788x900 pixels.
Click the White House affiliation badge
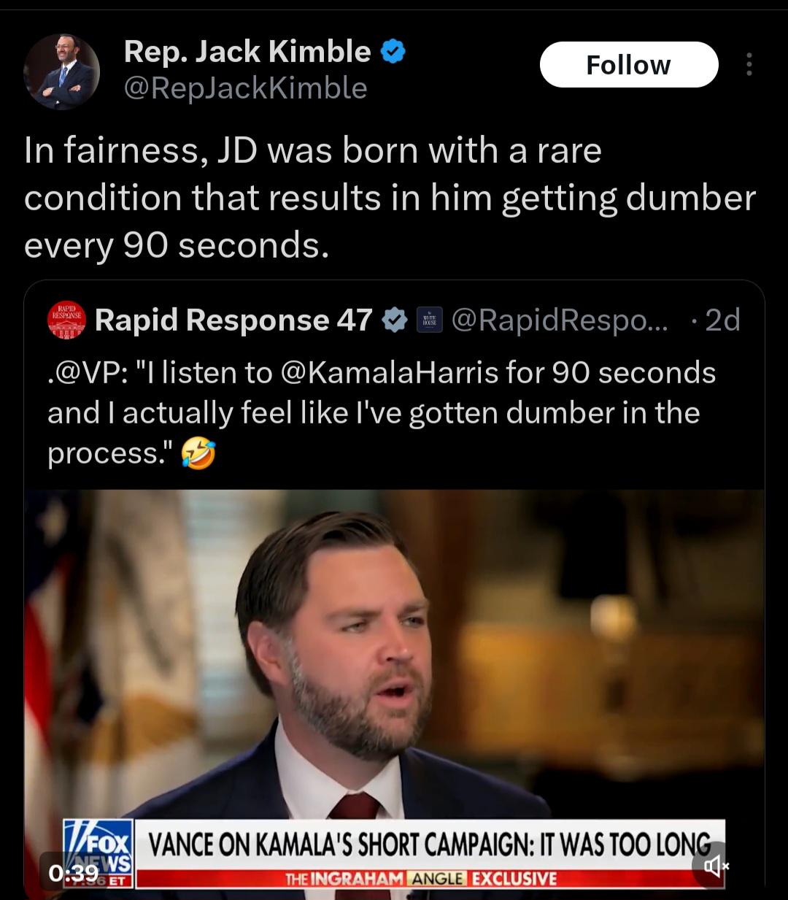[430, 320]
